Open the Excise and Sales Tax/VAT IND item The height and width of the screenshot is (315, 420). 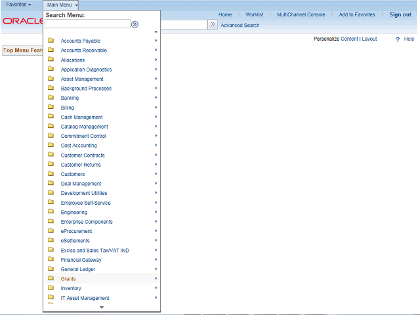pos(94,251)
